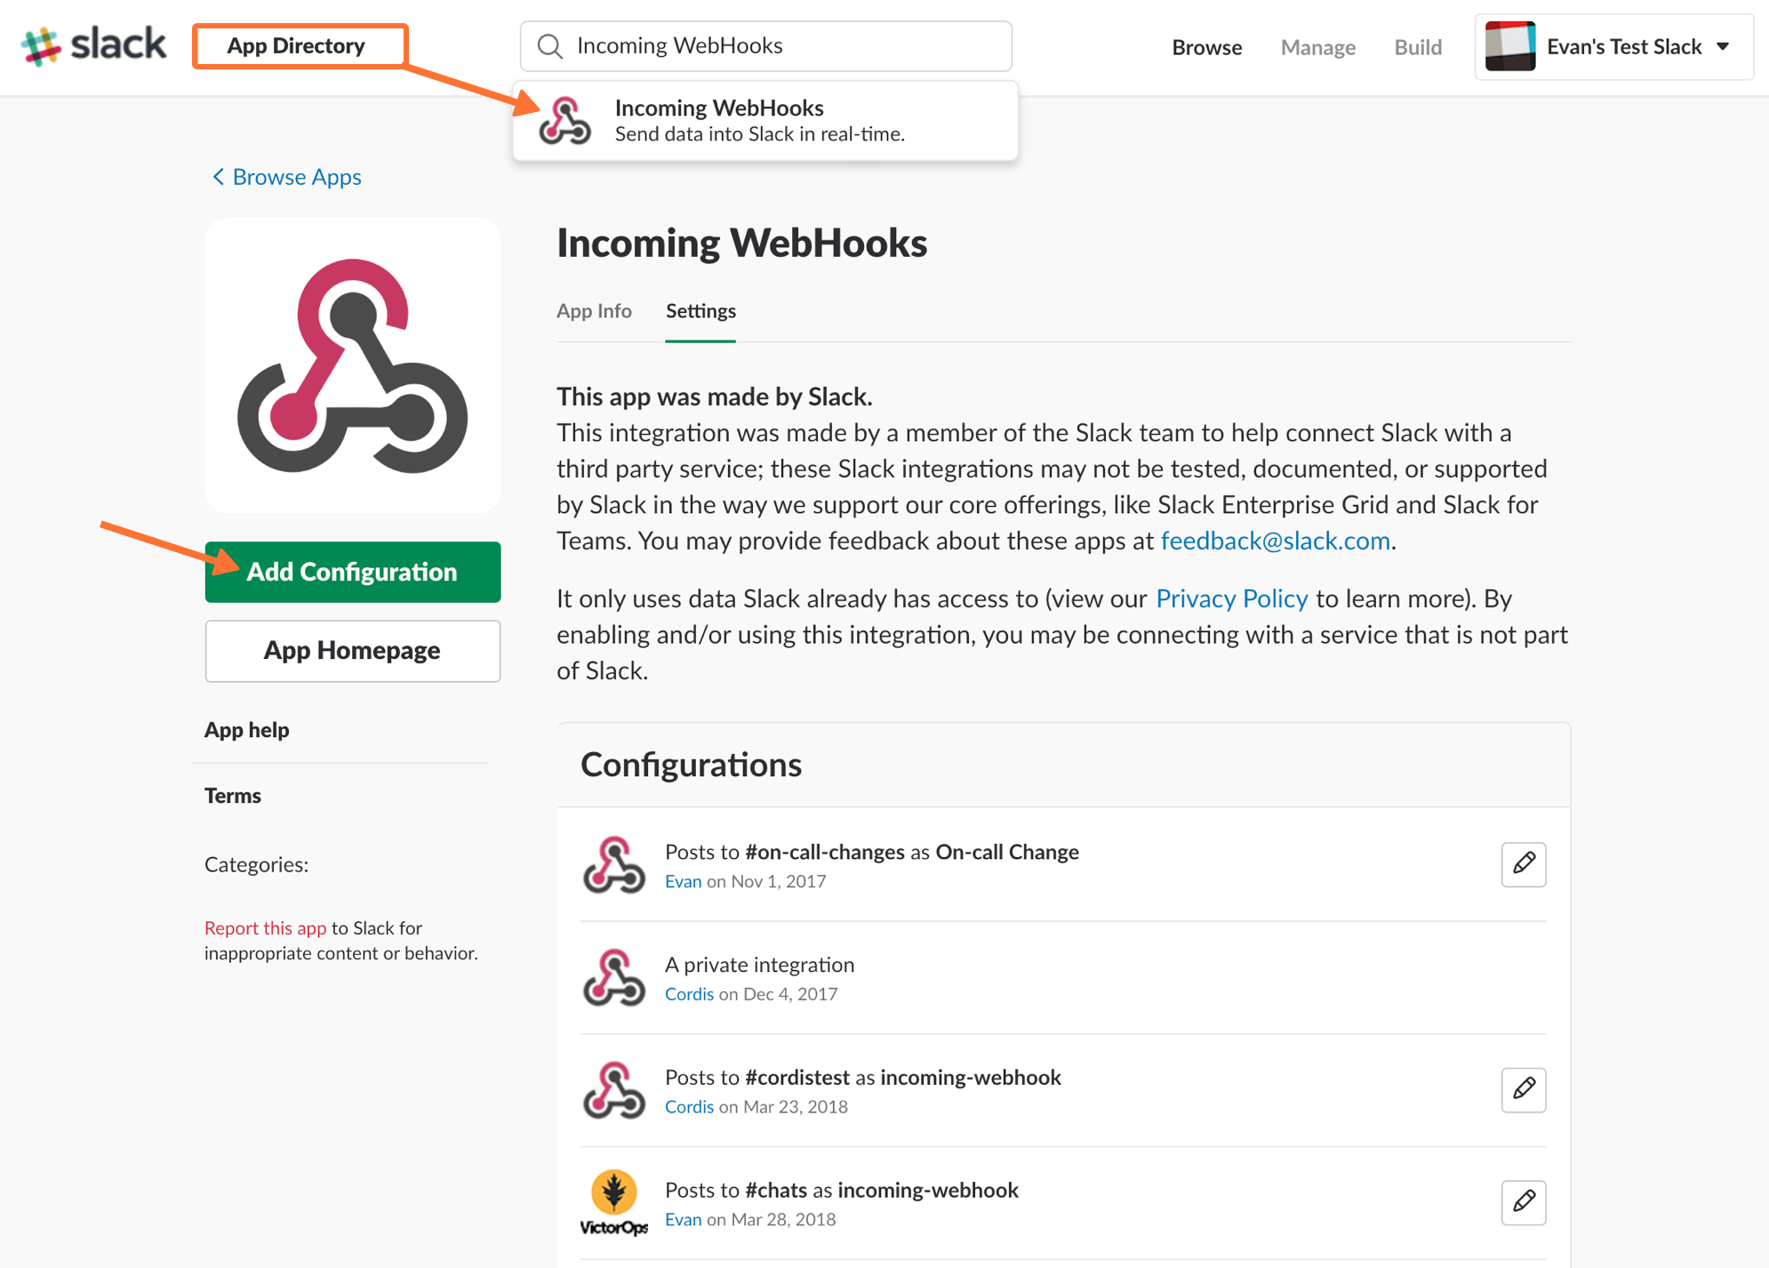
Task: Open the pencil edit icon for #cordistest configuration
Action: click(1523, 1090)
